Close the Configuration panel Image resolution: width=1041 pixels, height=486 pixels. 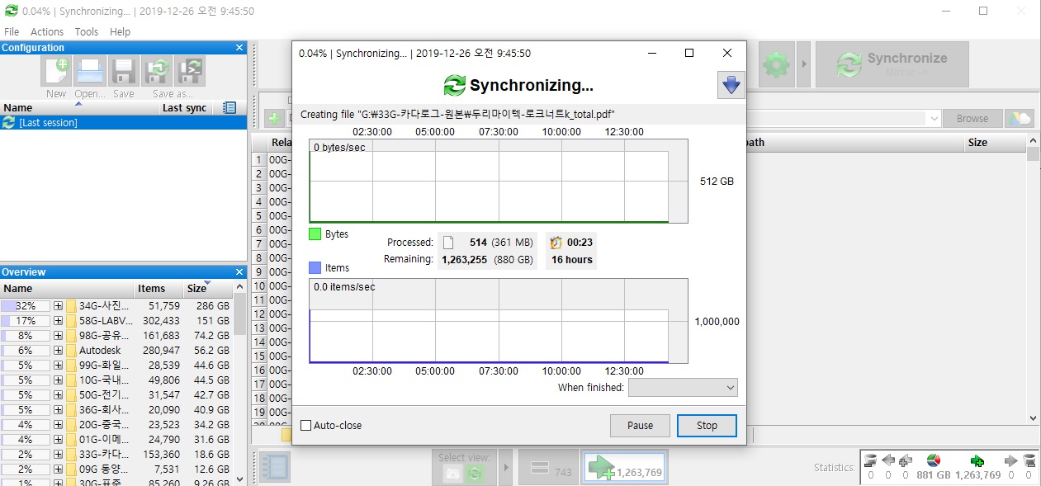pyautogui.click(x=239, y=48)
